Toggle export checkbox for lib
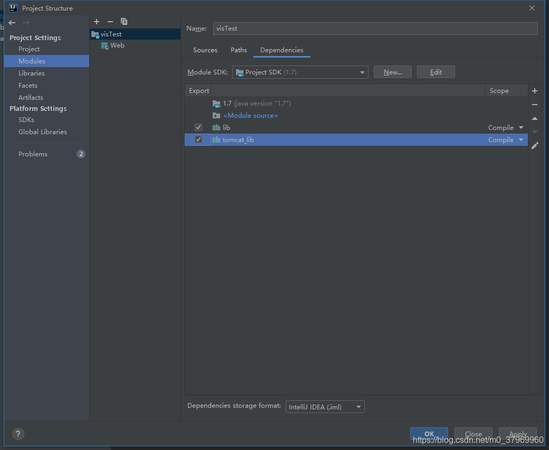 click(198, 127)
